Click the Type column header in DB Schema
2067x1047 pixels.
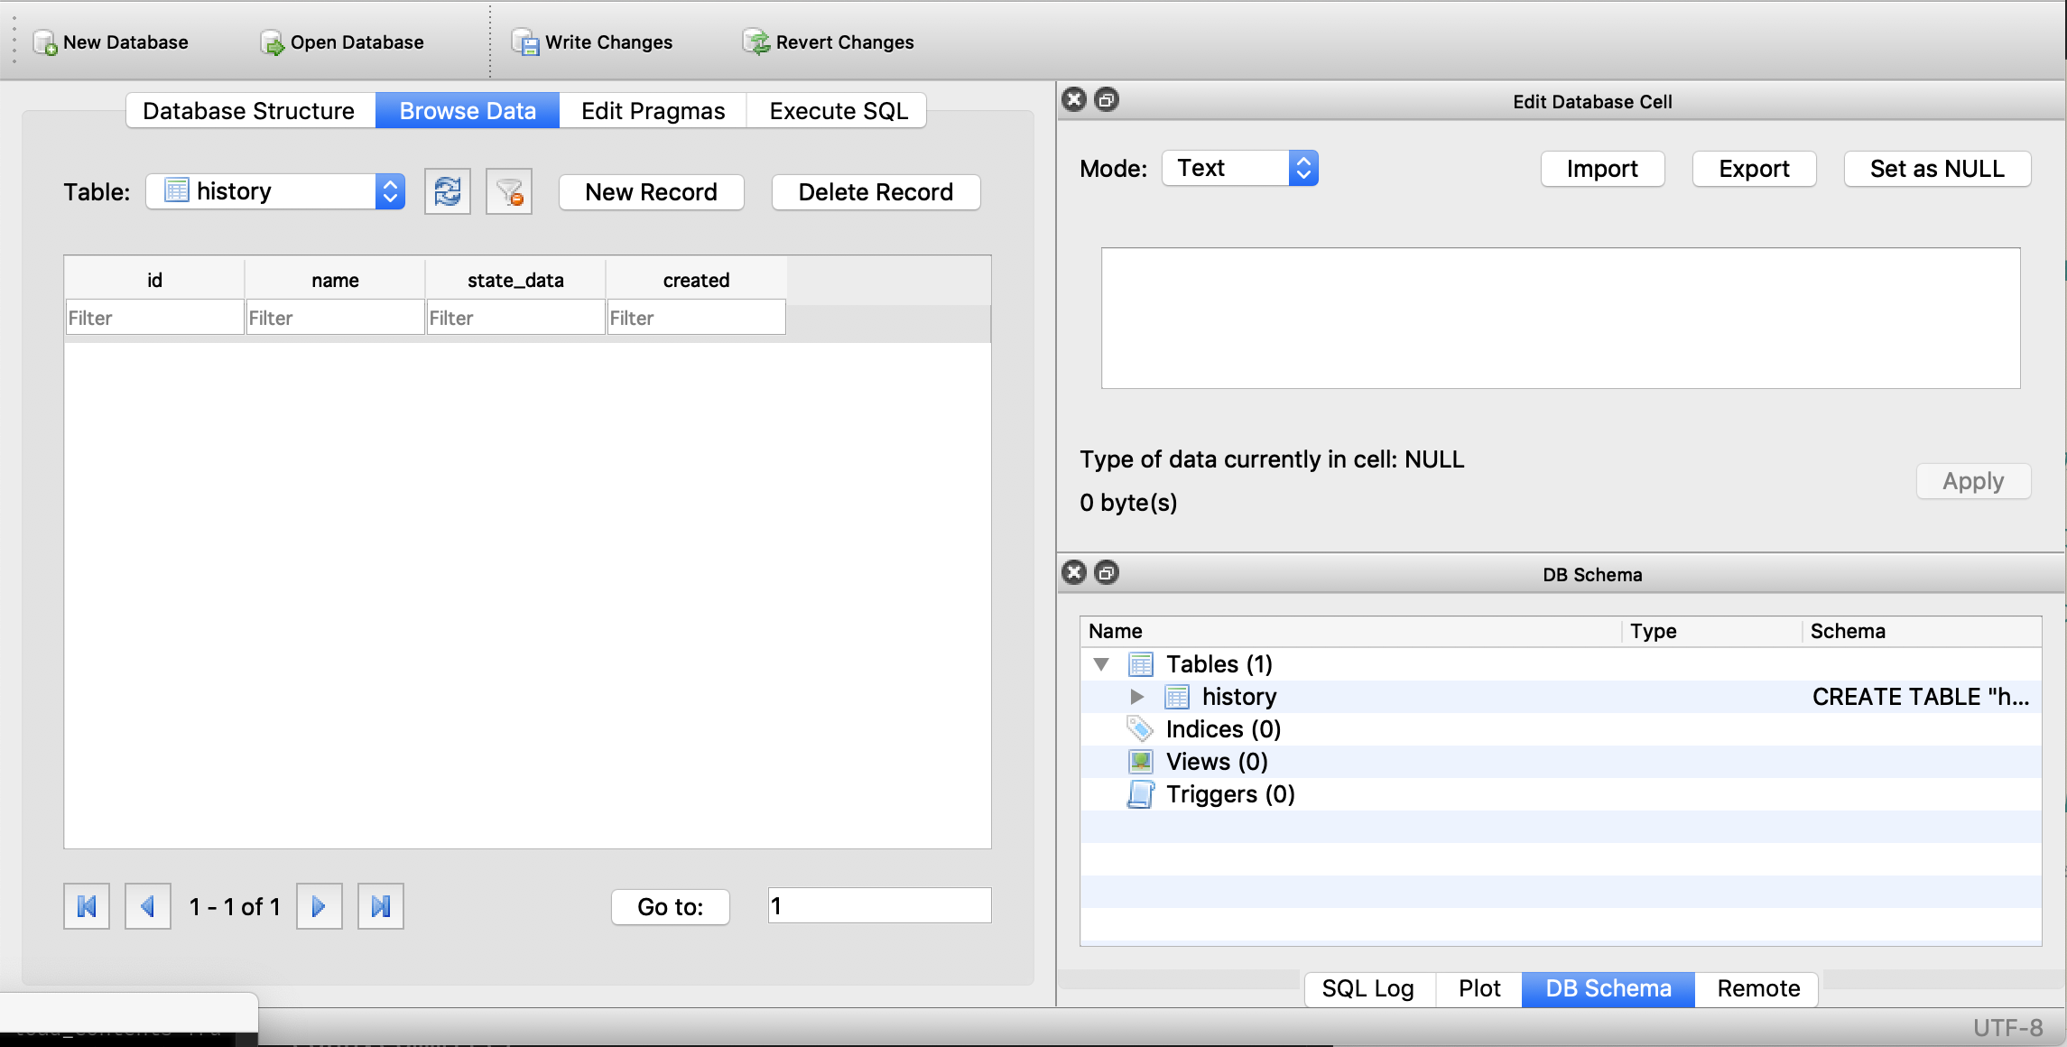[x=1712, y=631]
